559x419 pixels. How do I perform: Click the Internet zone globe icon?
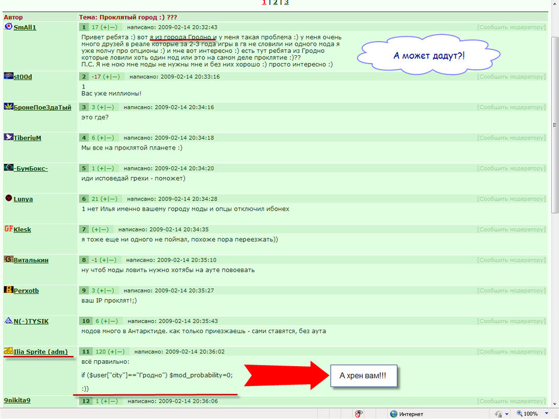394,414
